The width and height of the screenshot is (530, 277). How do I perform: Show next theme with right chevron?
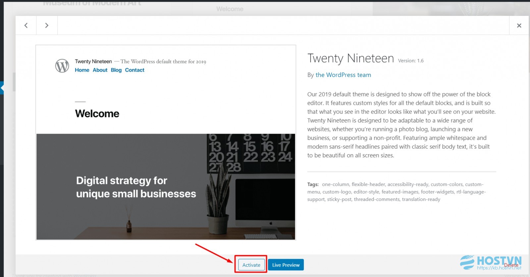click(47, 25)
